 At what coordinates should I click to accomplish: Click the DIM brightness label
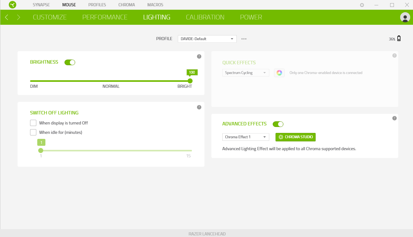click(34, 86)
